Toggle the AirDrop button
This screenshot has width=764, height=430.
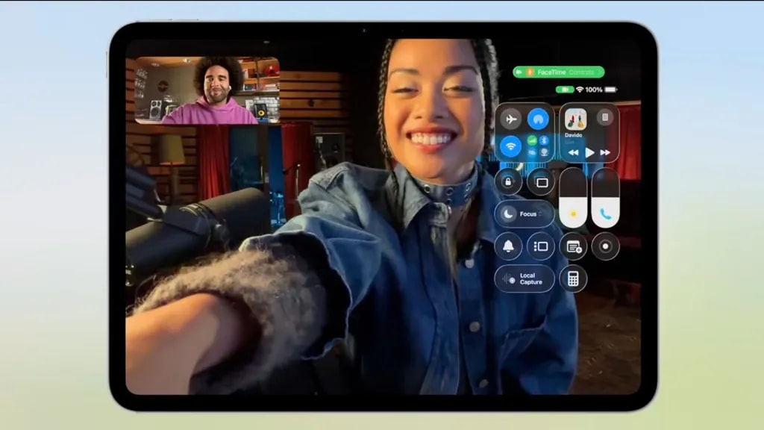pyautogui.click(x=538, y=119)
